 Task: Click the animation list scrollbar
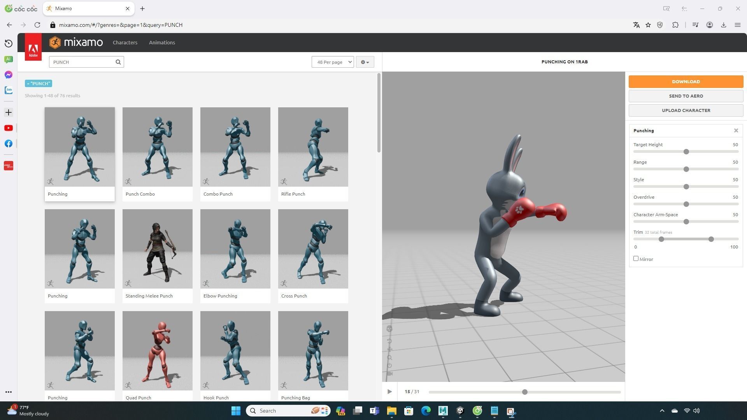(379, 113)
